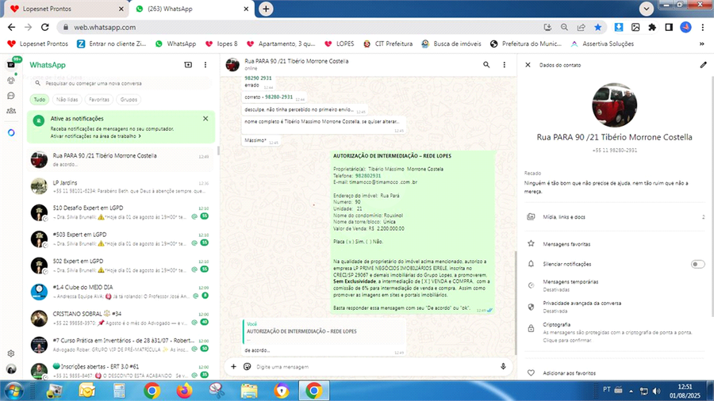Close the contact info panel
Screen dimensions: 714x401
[528, 65]
